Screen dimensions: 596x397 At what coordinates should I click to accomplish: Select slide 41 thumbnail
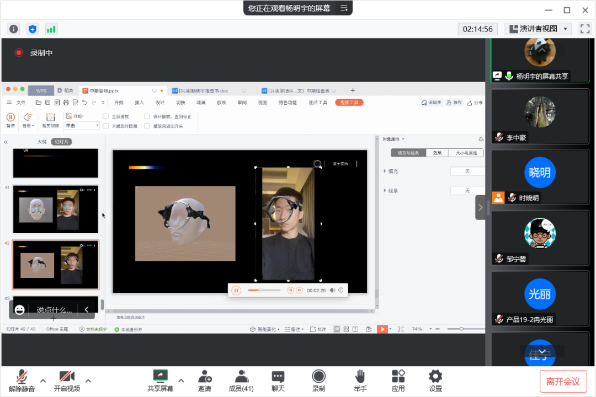[x=56, y=210]
